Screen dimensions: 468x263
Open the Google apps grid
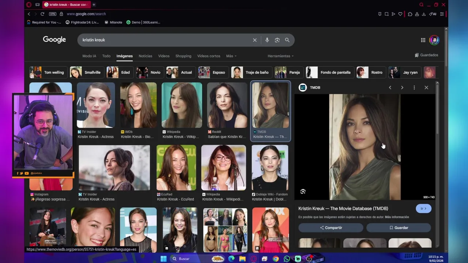click(423, 40)
